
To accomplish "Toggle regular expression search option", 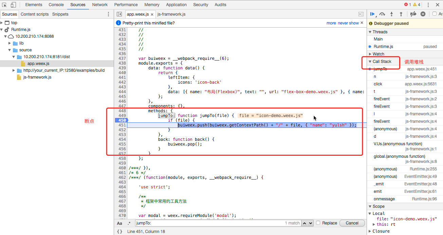I will tap(129, 223).
